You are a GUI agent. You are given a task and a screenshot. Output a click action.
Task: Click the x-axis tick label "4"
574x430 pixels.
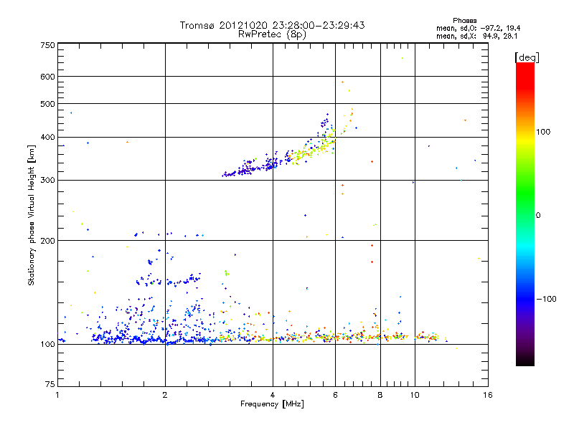273,395
